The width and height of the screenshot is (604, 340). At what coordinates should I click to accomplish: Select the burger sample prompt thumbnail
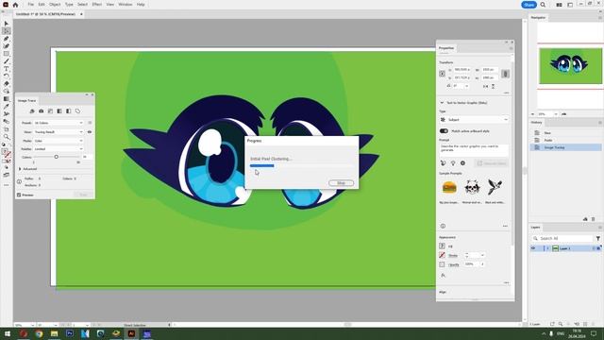[449, 187]
